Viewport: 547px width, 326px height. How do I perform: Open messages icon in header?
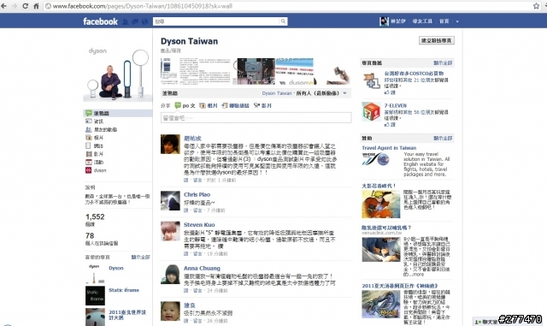pyautogui.click(x=135, y=21)
